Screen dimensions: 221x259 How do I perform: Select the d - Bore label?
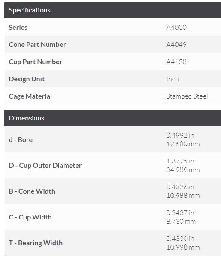(21, 140)
